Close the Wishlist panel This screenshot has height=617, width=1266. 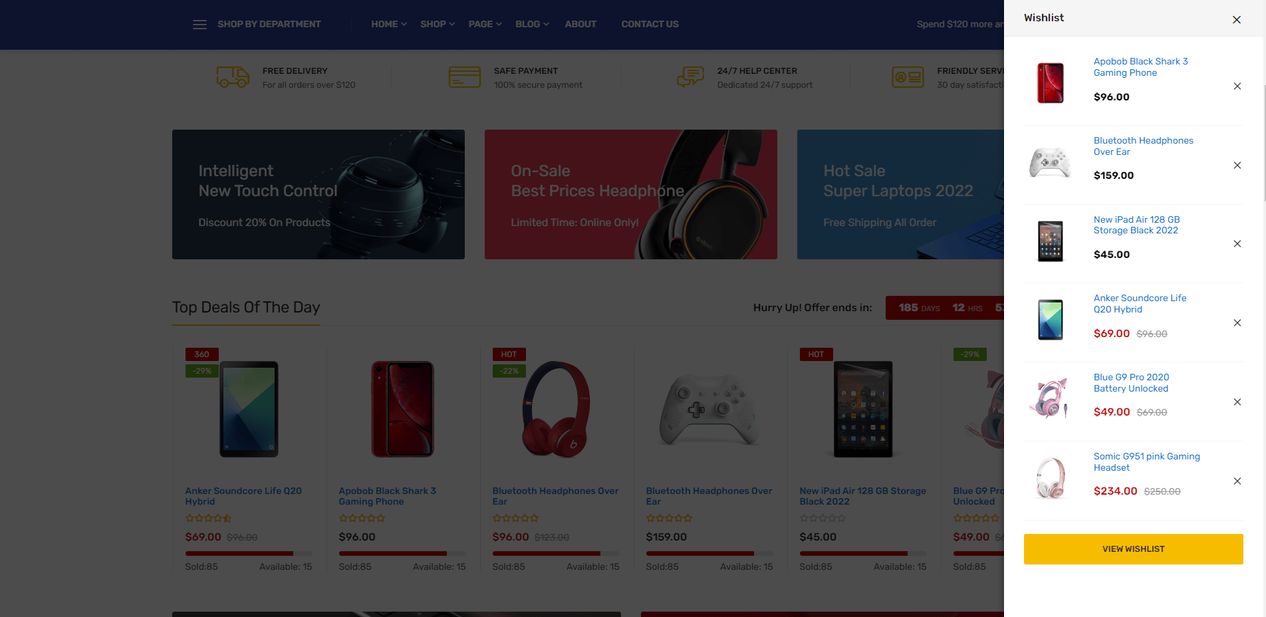coord(1236,19)
